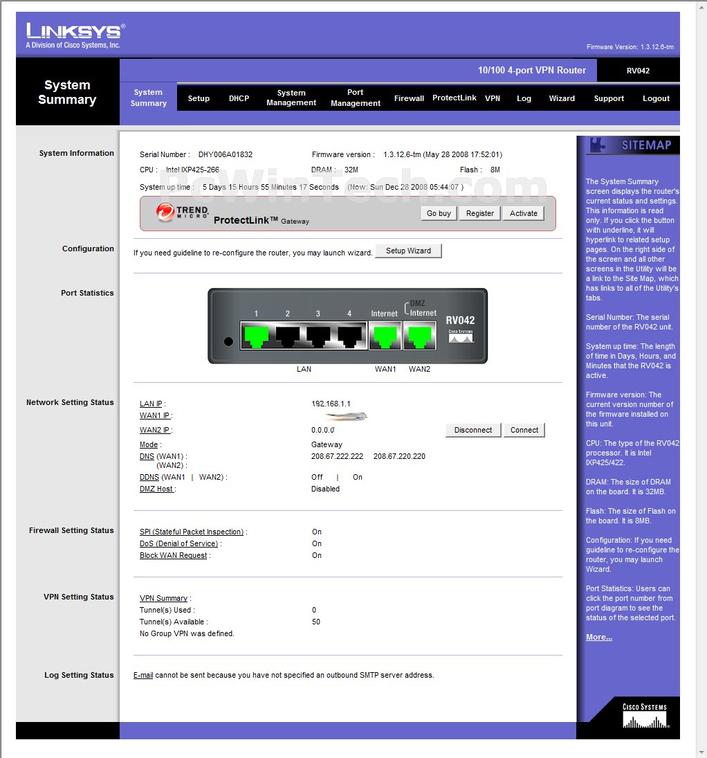707x758 pixels.
Task: Switch to the DHCP tab
Action: pyautogui.click(x=239, y=98)
